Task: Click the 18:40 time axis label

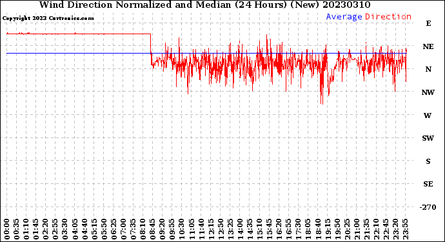Action: 318,229
